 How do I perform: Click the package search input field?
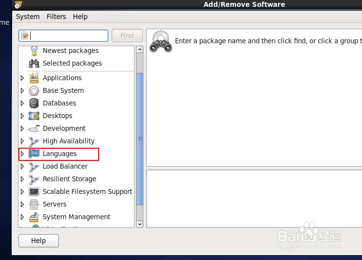coord(63,35)
